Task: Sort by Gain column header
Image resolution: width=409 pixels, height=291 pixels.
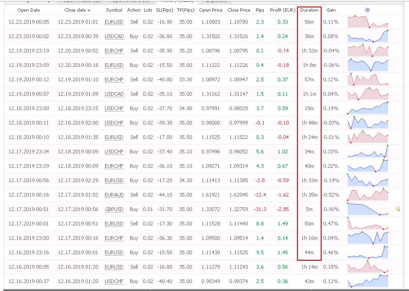Action: [331, 10]
